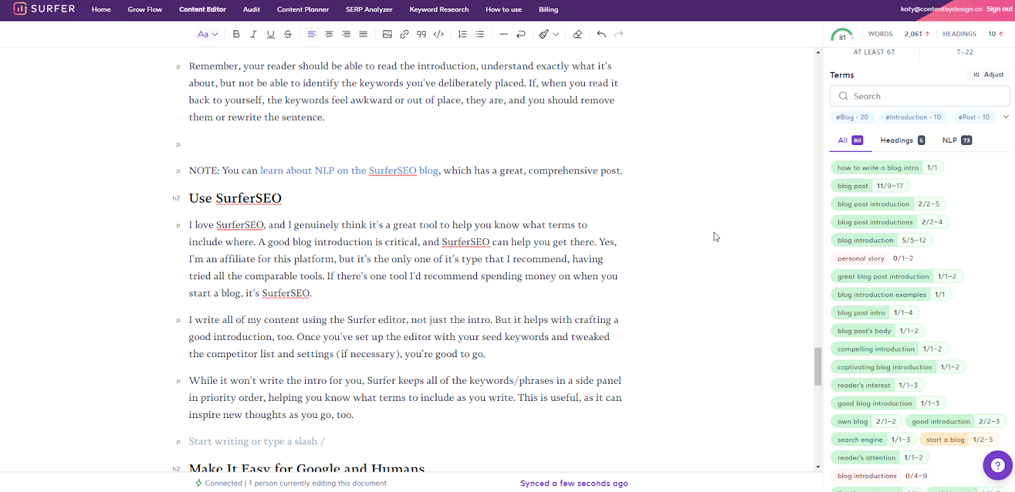
Task: Open the Content Editor menu item
Action: click(202, 9)
